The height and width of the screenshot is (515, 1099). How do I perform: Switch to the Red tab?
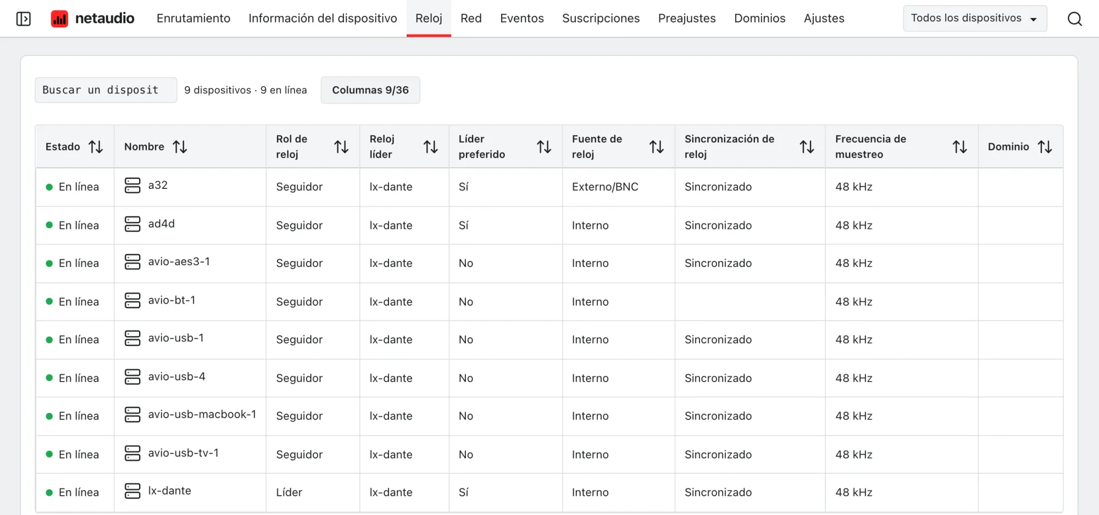coord(471,18)
